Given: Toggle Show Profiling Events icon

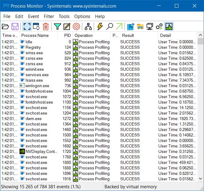Looking at the screenshot, I should [169, 27].
